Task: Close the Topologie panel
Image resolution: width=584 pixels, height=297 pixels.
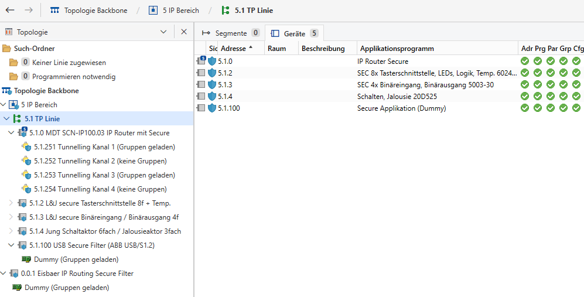Action: (184, 32)
